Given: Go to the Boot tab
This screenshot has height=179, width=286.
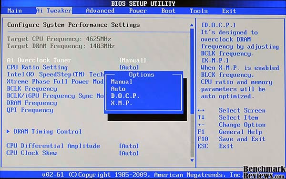Looking at the screenshot, I should click(x=168, y=11).
